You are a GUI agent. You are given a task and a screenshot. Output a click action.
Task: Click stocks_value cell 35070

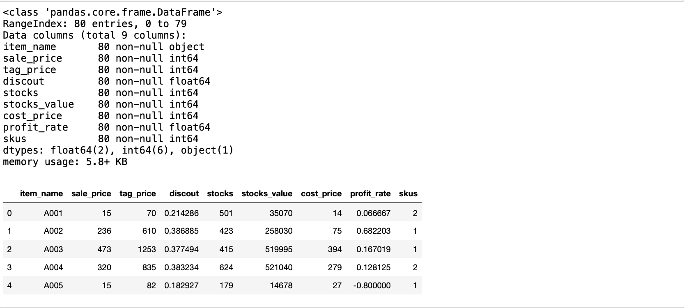tap(281, 213)
